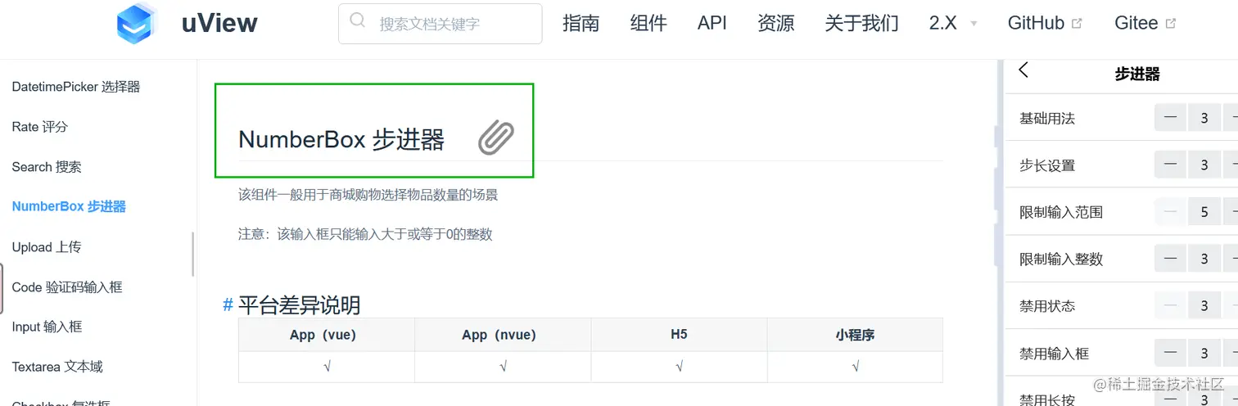The image size is (1238, 406).
Task: Click the sidebar vertical scrollbar
Action: 193,255
